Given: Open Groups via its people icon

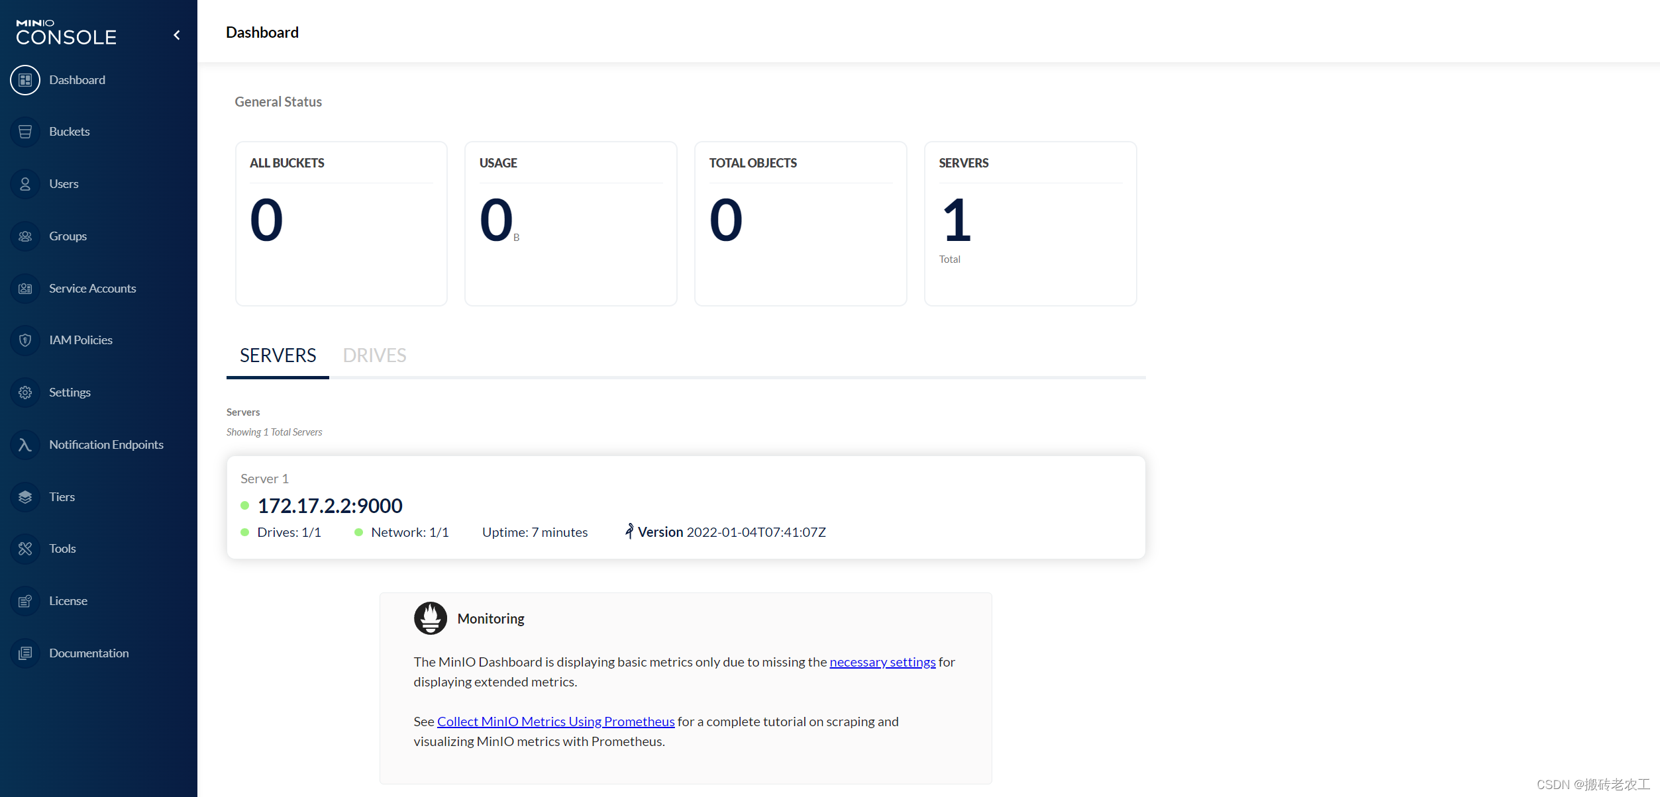Looking at the screenshot, I should (x=25, y=236).
